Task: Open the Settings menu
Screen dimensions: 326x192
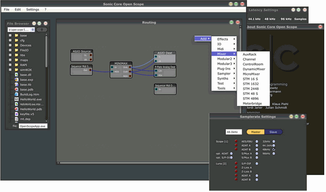Action: point(33,10)
